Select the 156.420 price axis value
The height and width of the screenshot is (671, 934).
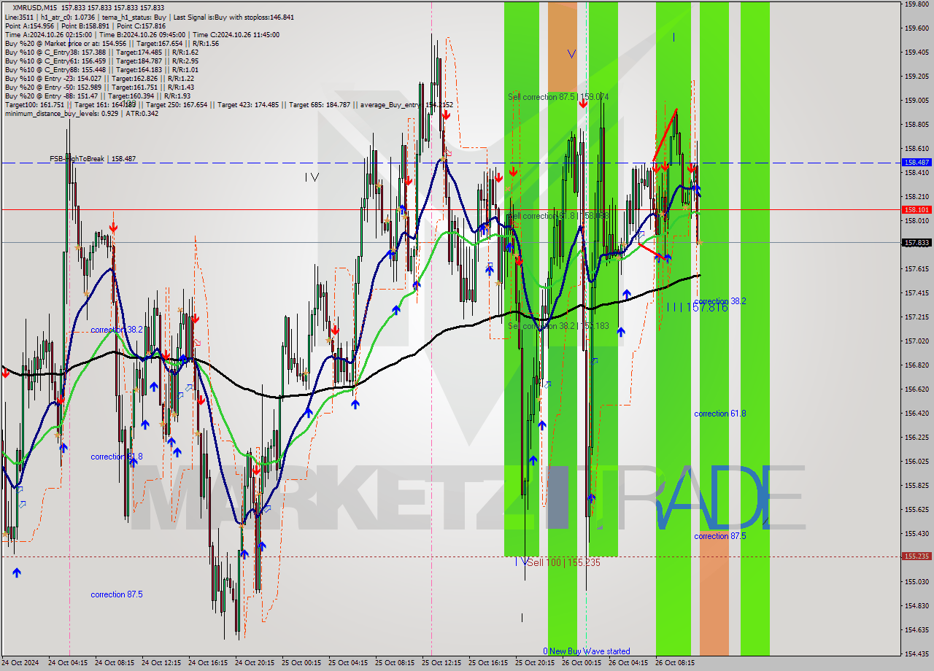pos(916,413)
